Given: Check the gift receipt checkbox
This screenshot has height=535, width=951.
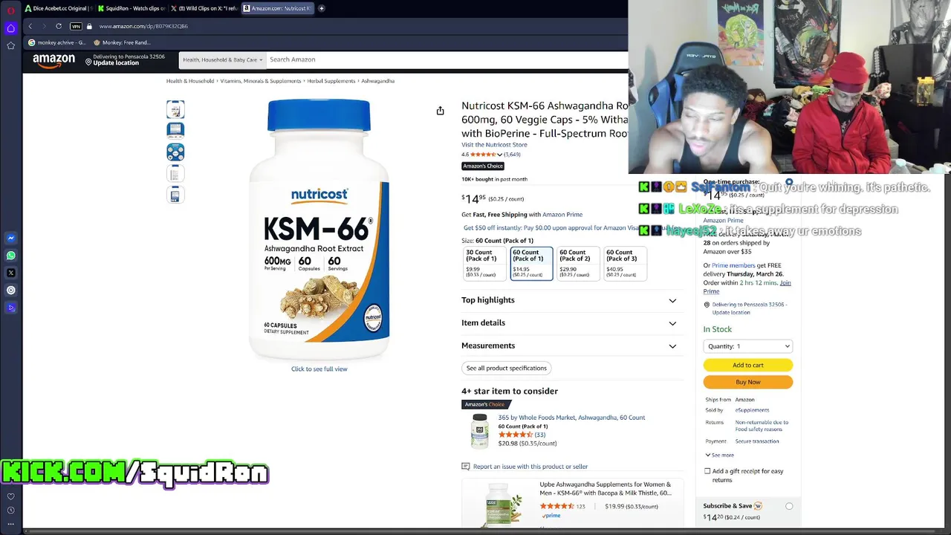Looking at the screenshot, I should point(707,471).
